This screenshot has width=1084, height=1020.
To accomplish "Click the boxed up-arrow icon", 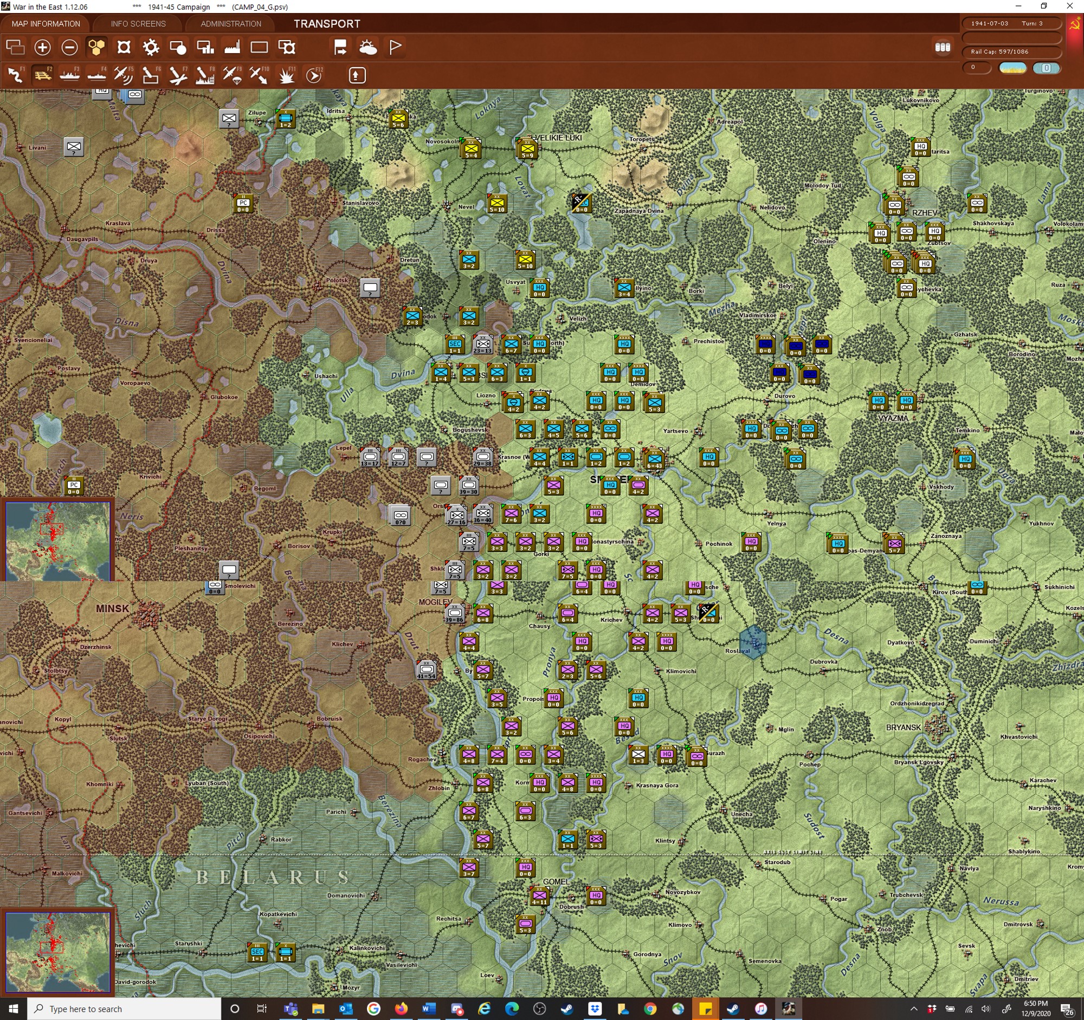I will pyautogui.click(x=357, y=75).
